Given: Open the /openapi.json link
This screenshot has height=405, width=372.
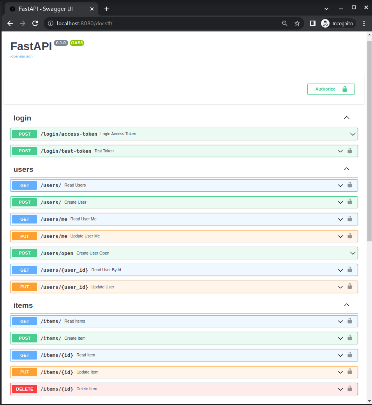Looking at the screenshot, I should tap(21, 56).
